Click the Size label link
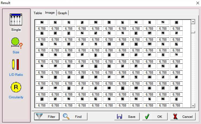Image resolution: width=201 pixels, height=124 pixels. click(x=16, y=52)
